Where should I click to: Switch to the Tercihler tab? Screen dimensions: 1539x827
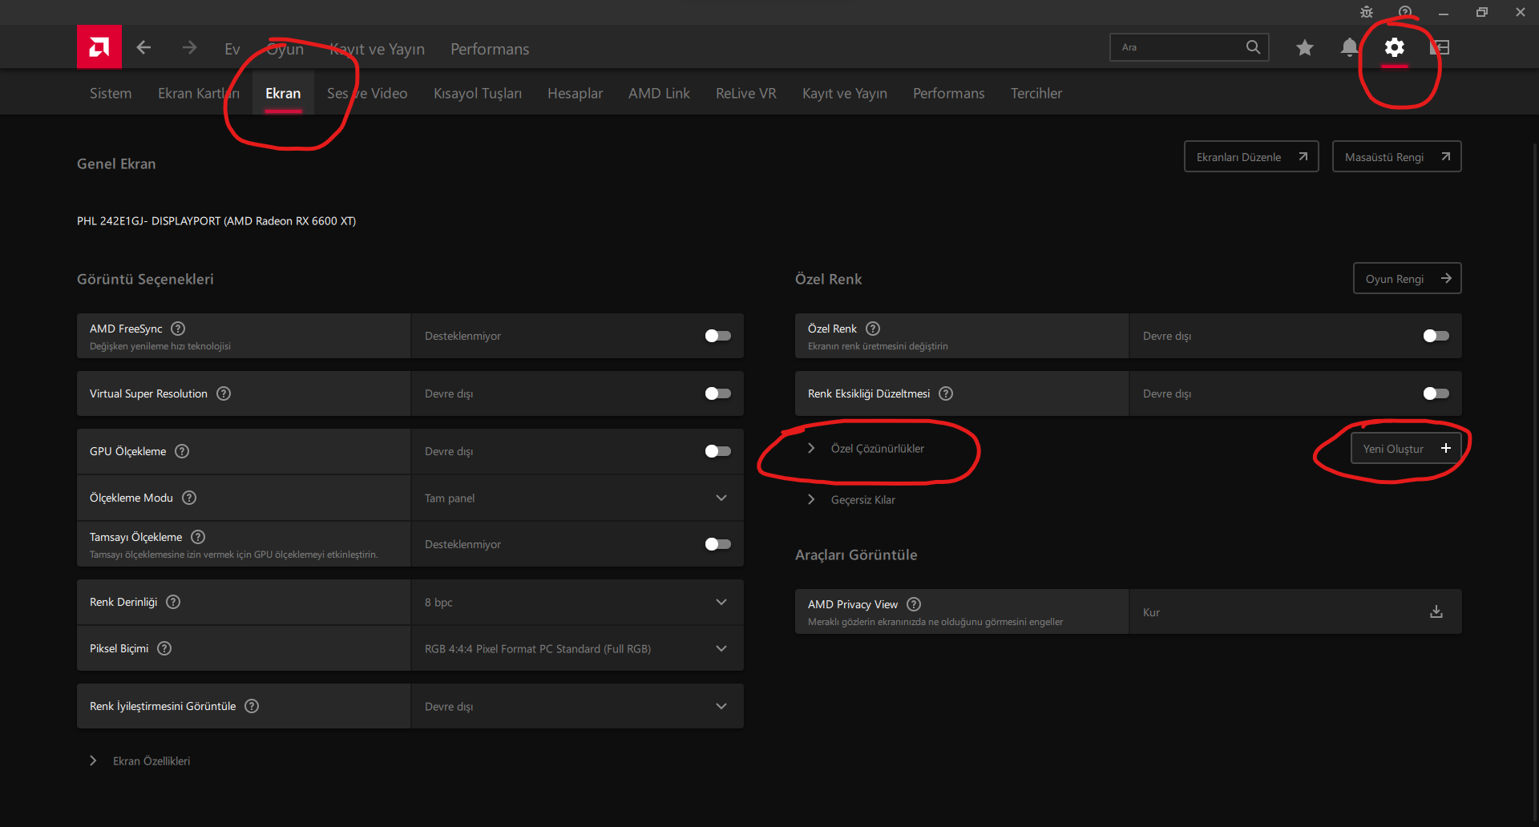(1036, 93)
